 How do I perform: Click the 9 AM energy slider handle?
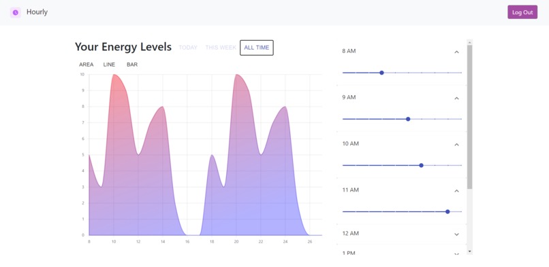pyautogui.click(x=408, y=119)
